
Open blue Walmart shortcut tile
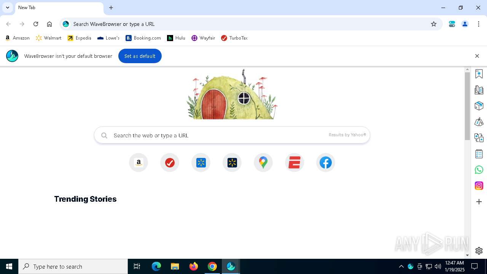pyautogui.click(x=201, y=162)
